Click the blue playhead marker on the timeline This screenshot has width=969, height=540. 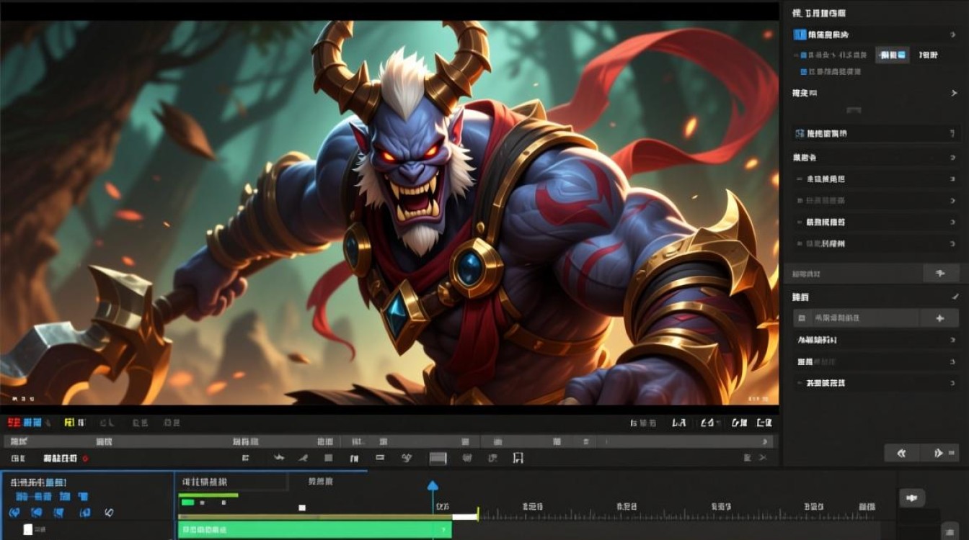(433, 487)
